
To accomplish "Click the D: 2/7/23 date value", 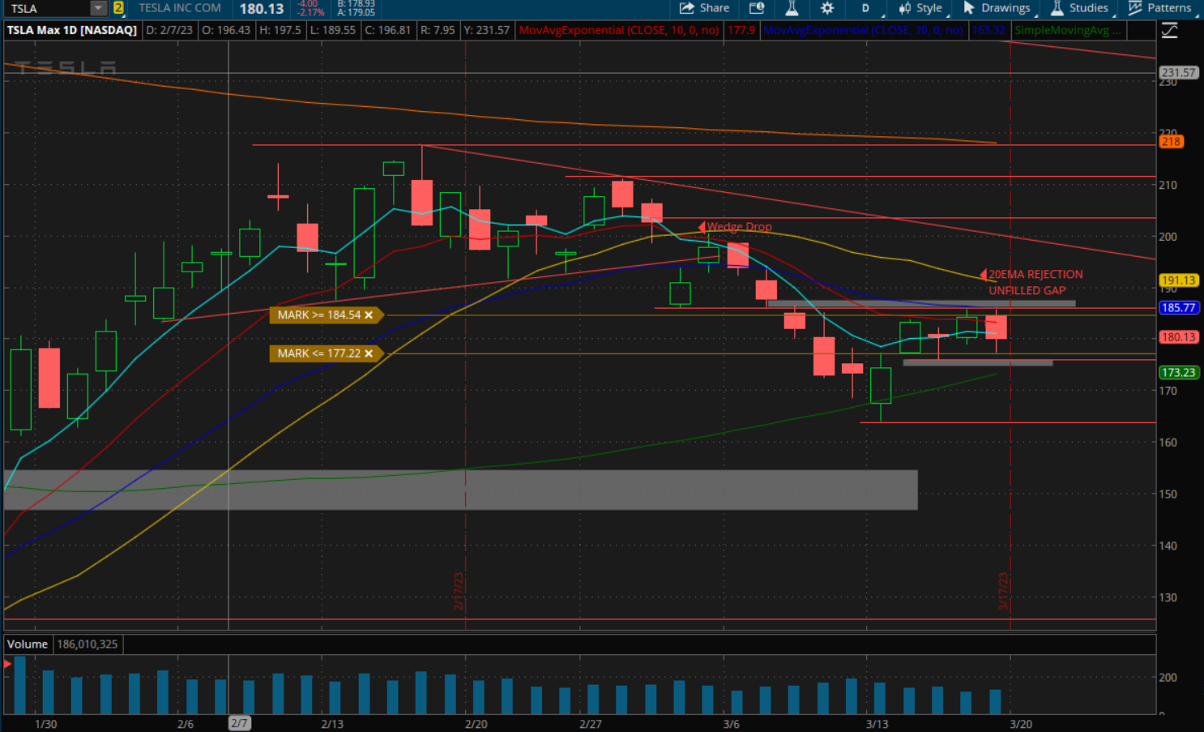I will (x=169, y=30).
